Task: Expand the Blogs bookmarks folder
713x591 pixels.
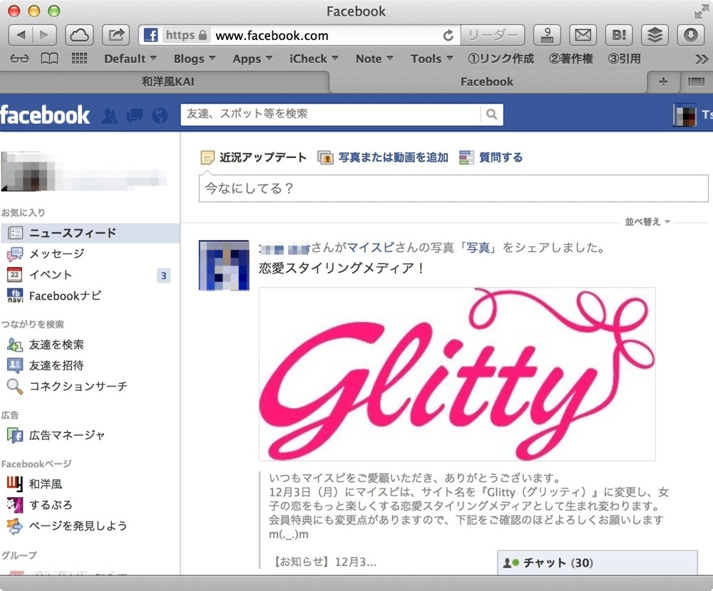Action: pos(194,58)
